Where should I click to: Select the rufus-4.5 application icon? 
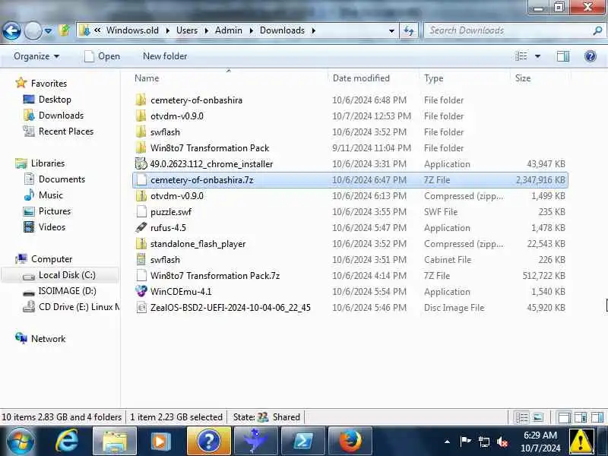[x=141, y=227]
